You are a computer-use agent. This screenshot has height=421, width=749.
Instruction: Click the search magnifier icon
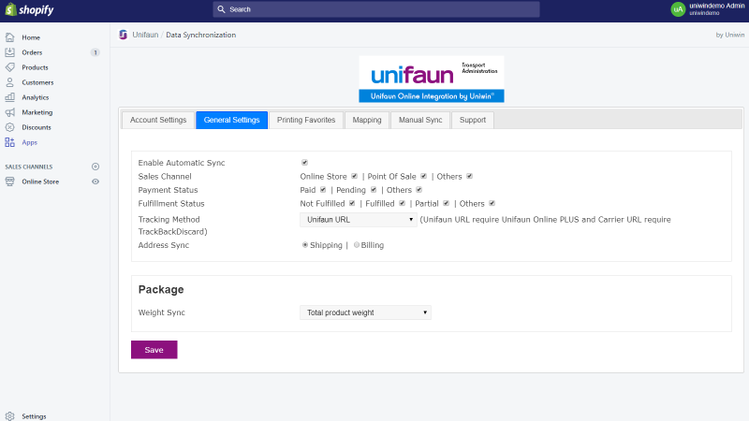(221, 9)
